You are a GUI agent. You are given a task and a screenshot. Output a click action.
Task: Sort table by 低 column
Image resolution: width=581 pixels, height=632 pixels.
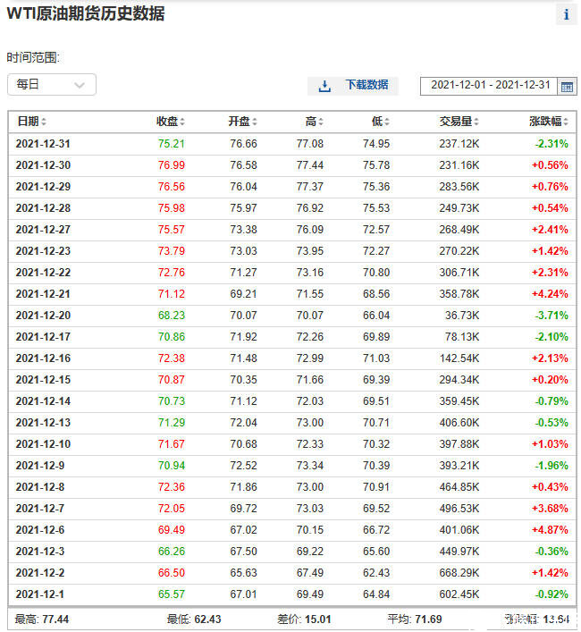click(381, 122)
